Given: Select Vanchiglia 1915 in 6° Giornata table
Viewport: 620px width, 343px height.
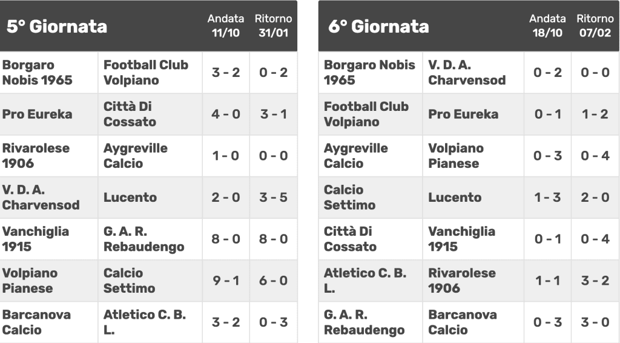Looking at the screenshot, I should (461, 239).
